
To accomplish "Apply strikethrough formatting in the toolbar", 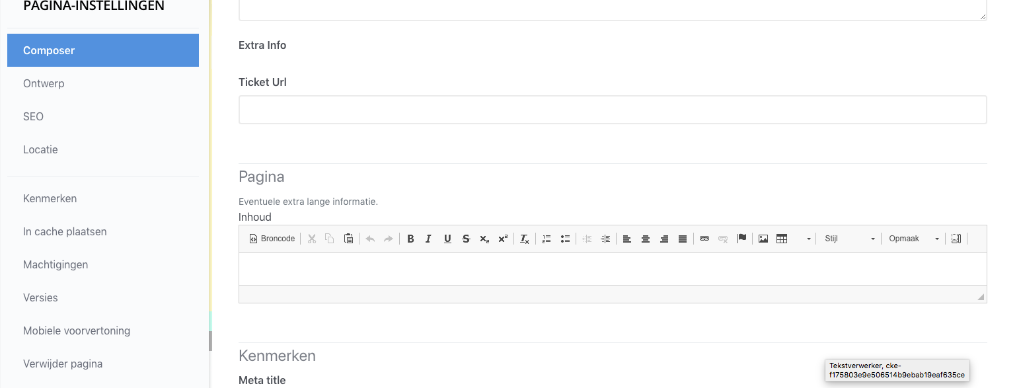I will (466, 239).
